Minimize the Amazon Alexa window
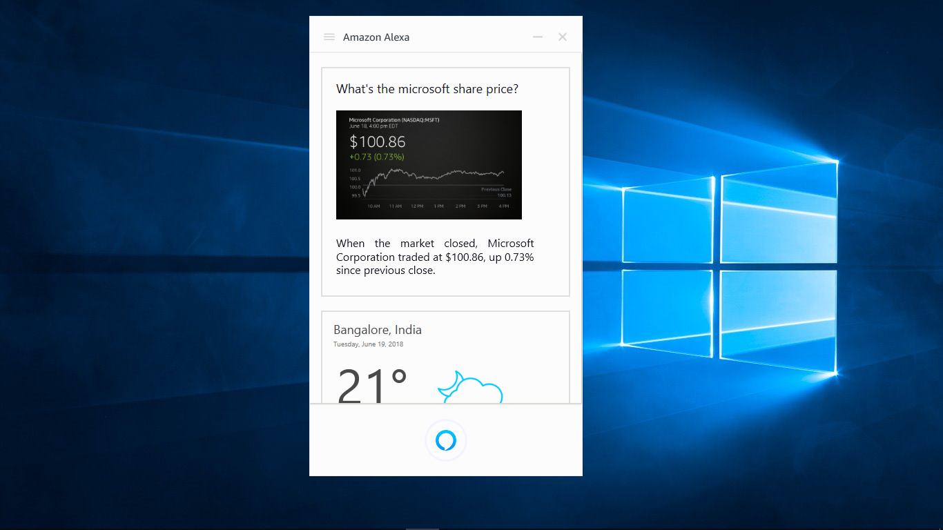Screen dimensions: 943x530 click(538, 37)
